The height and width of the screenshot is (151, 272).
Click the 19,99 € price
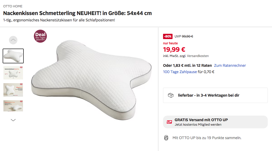(174, 49)
